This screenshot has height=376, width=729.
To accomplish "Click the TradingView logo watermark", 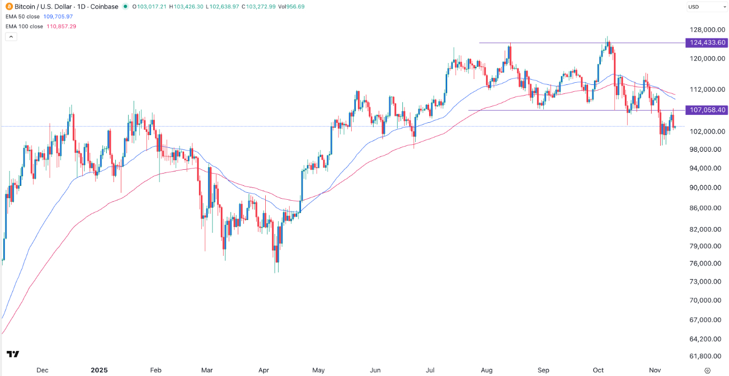I will 13,354.
